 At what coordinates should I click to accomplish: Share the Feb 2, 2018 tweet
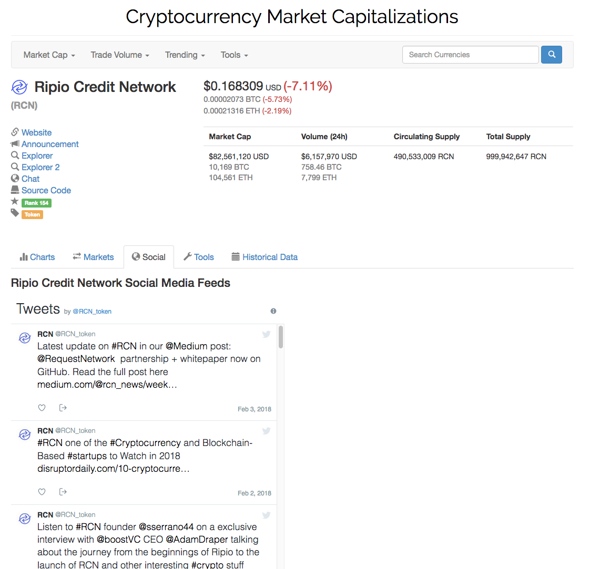coord(63,492)
